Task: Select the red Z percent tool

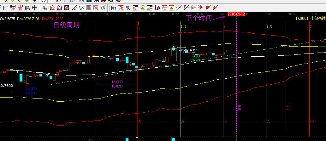Action: [x=121, y=8]
